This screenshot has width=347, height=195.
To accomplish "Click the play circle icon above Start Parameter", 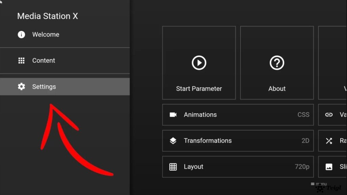I will click(199, 63).
